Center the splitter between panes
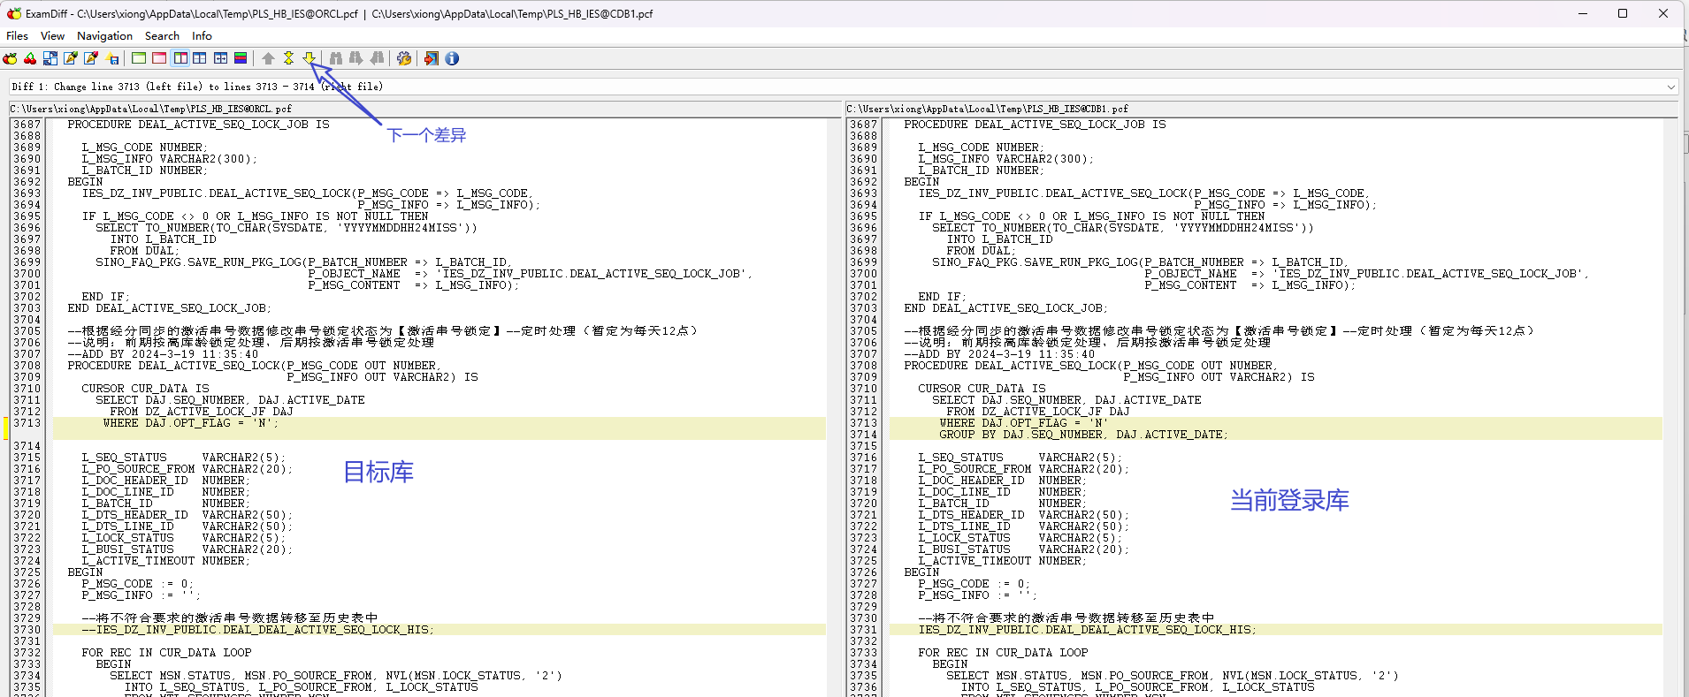 (x=220, y=58)
